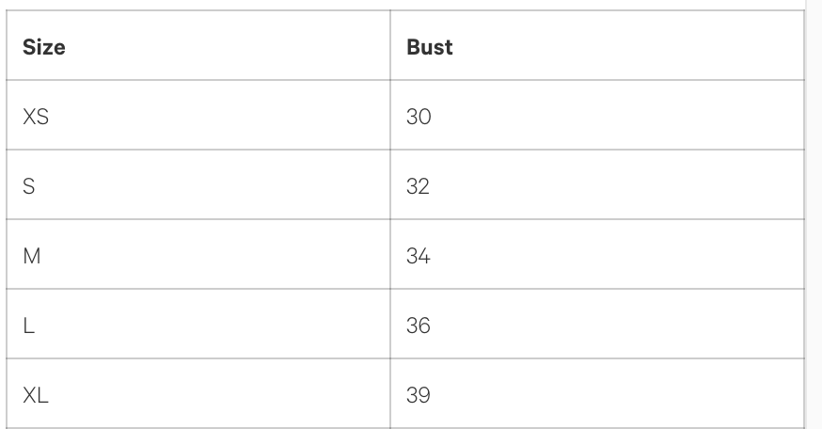This screenshot has width=822, height=429.
Task: Click bust measurement value 32
Action: click(419, 186)
